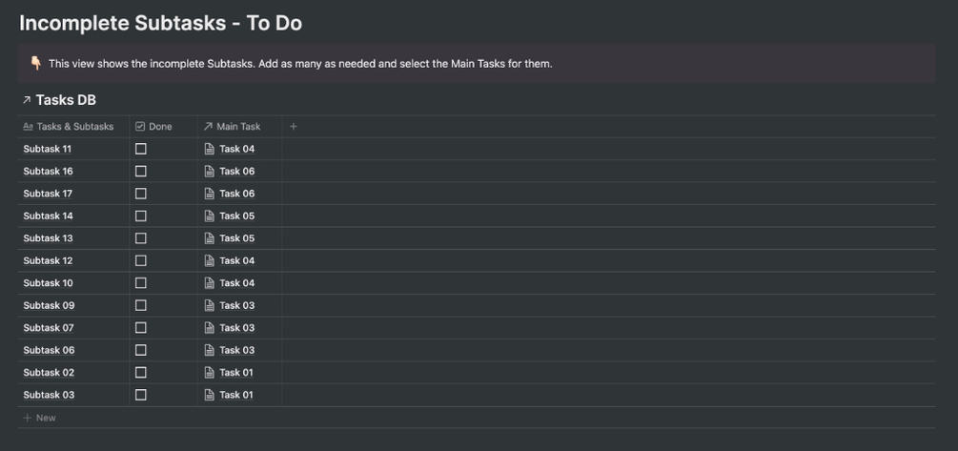Click the pointing hand emoji in callout

coord(35,63)
